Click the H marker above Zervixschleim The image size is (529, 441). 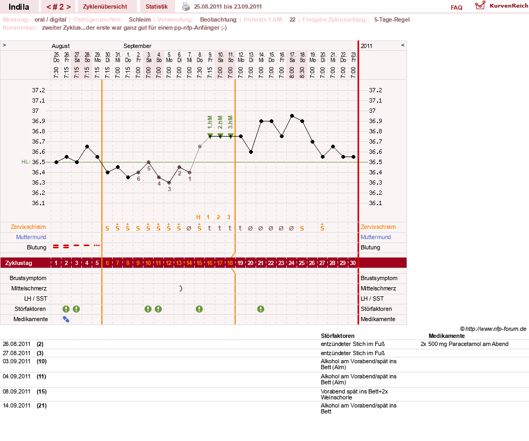pyautogui.click(x=198, y=217)
